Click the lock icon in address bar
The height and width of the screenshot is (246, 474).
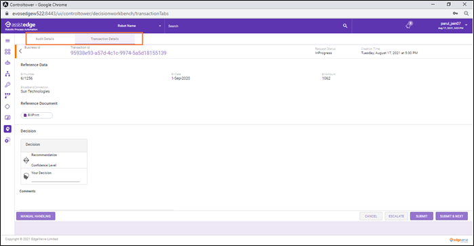7,14
